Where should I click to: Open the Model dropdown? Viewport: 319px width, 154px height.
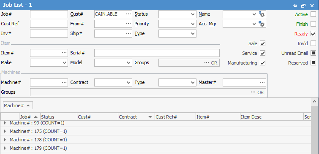[x=129, y=63]
